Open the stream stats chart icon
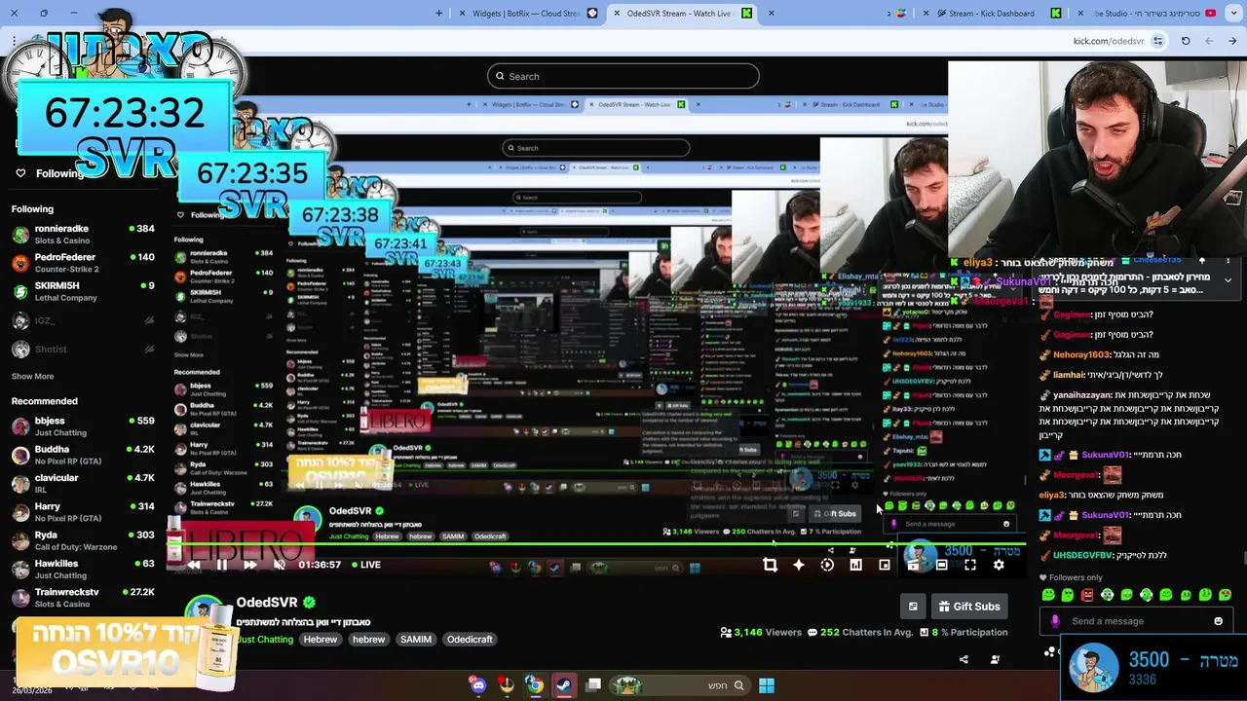This screenshot has height=701, width=1247. pos(855,565)
